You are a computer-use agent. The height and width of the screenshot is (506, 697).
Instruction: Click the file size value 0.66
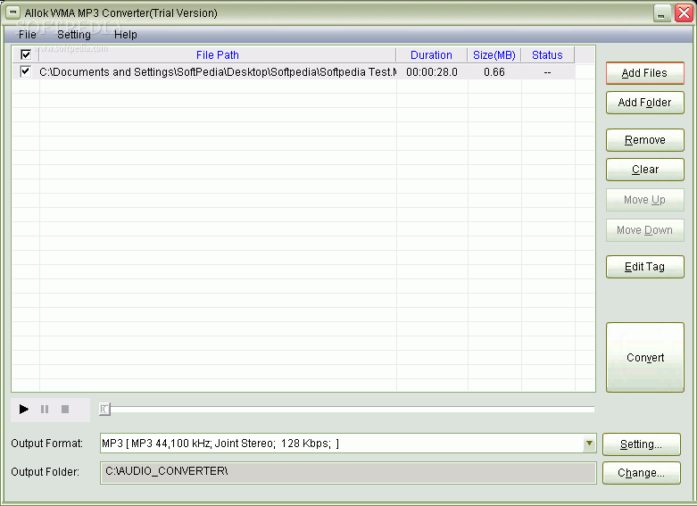[x=494, y=72]
